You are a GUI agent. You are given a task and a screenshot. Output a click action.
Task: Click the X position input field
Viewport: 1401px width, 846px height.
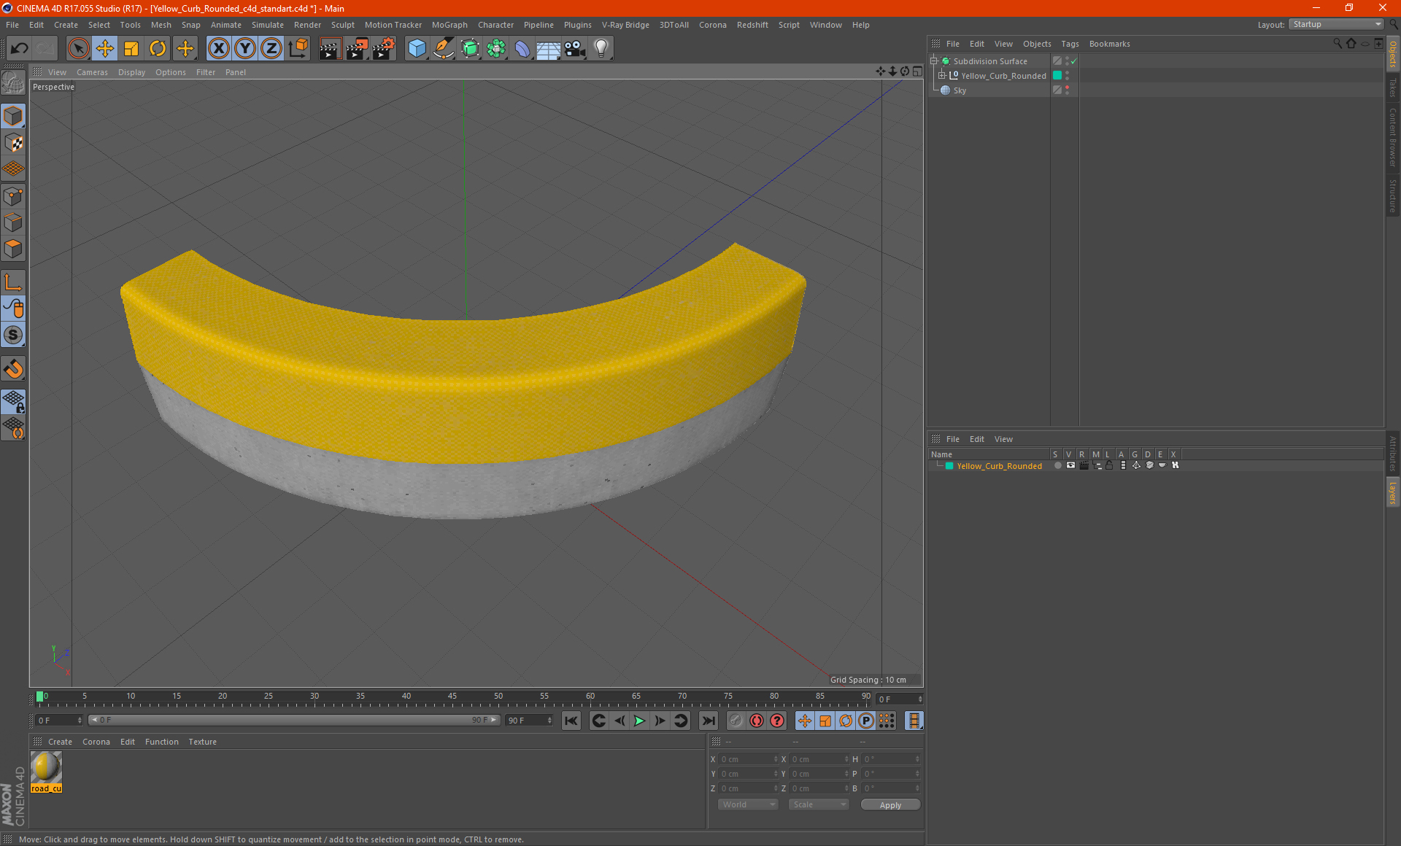pos(749,759)
